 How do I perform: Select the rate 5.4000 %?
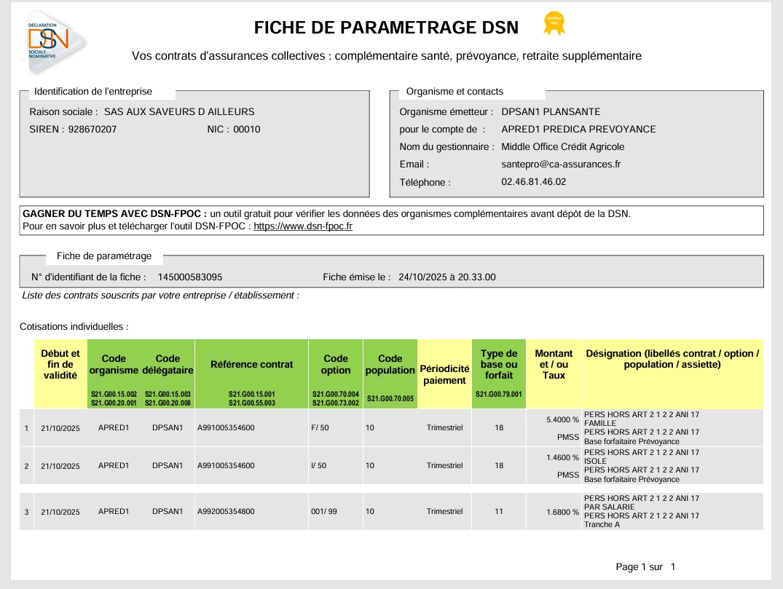(x=562, y=420)
